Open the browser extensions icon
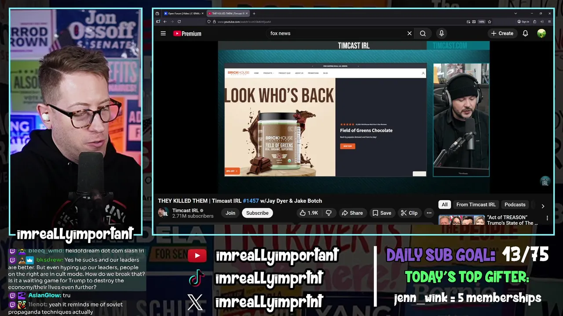This screenshot has width=563, height=316. tap(535, 22)
